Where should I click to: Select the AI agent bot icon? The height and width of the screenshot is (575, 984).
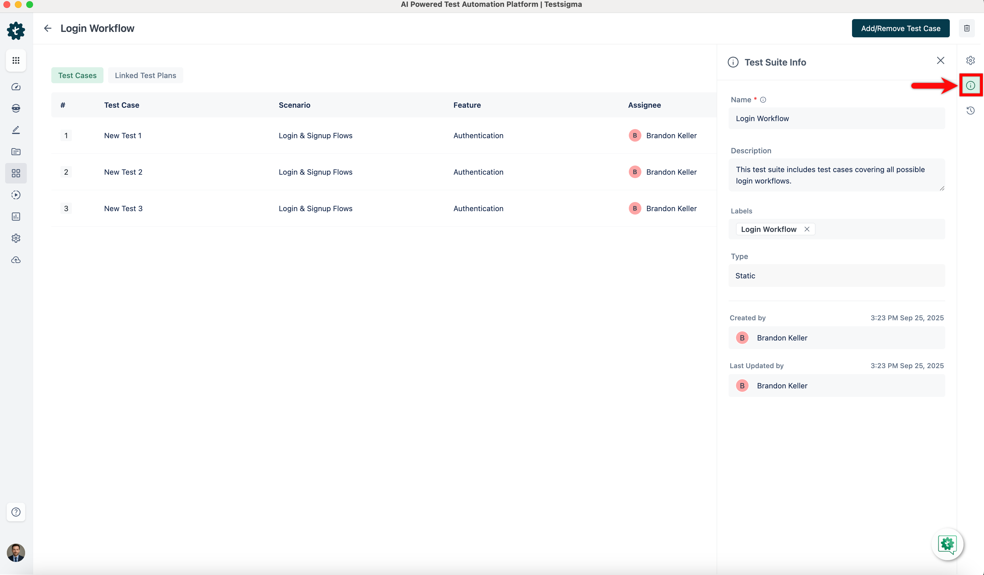click(x=16, y=108)
